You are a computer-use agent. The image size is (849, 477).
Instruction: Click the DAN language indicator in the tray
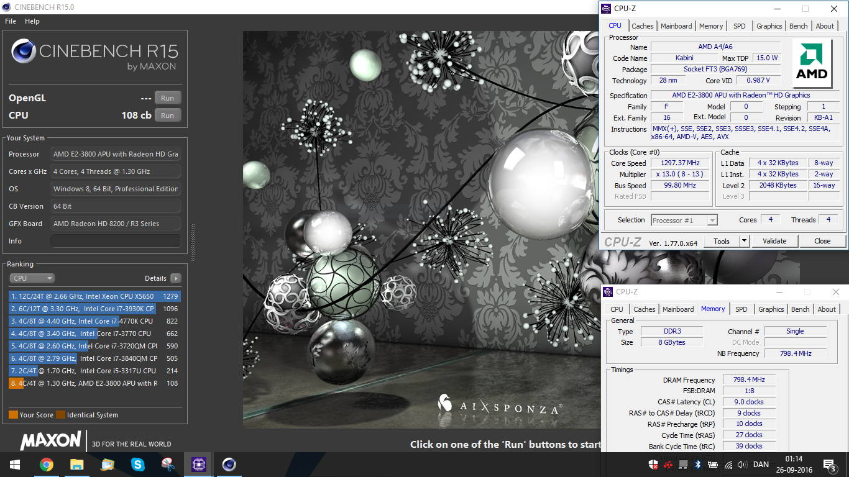pos(761,465)
